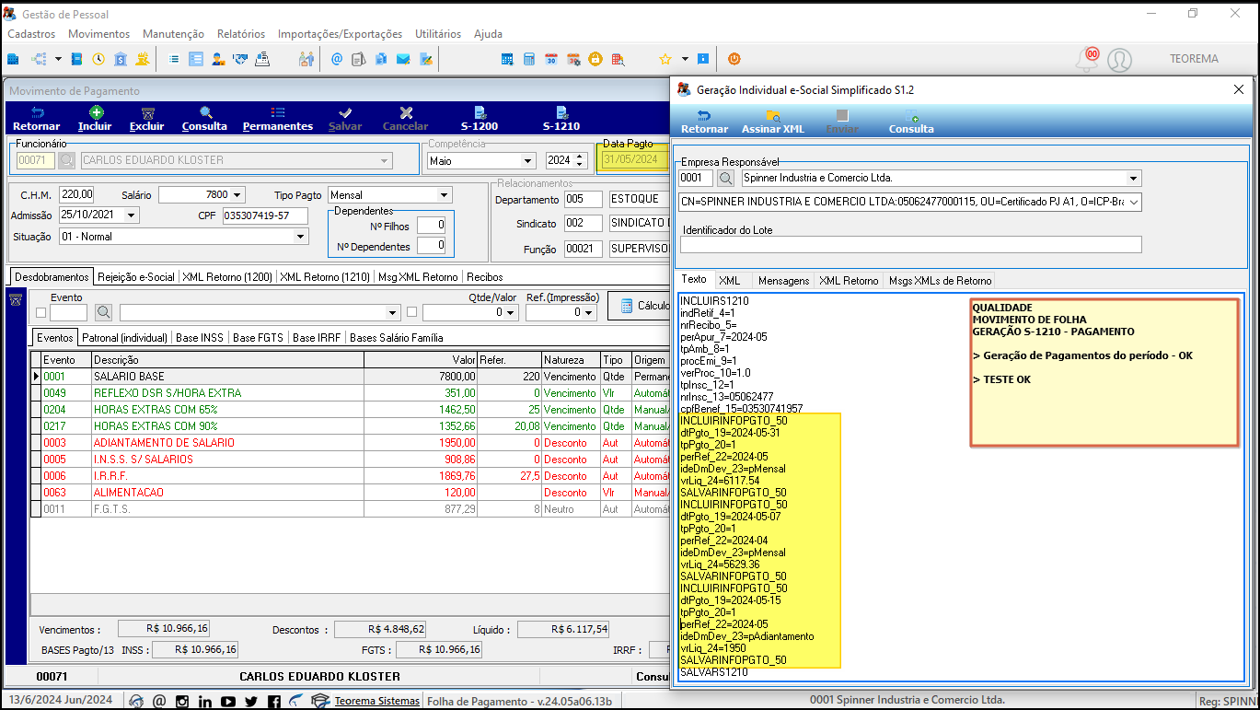The image size is (1260, 710).
Task: Open the Facebook icon in status bar
Action: (x=273, y=702)
